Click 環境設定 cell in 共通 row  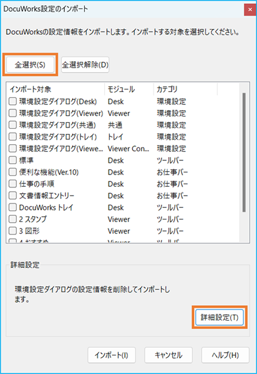[172, 125]
